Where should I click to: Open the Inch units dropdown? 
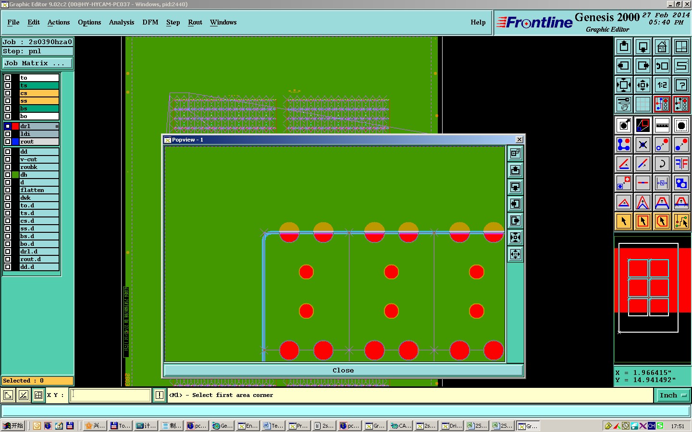click(x=673, y=395)
